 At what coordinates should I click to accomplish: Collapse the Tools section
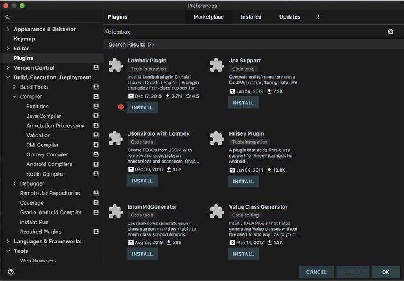click(x=8, y=251)
